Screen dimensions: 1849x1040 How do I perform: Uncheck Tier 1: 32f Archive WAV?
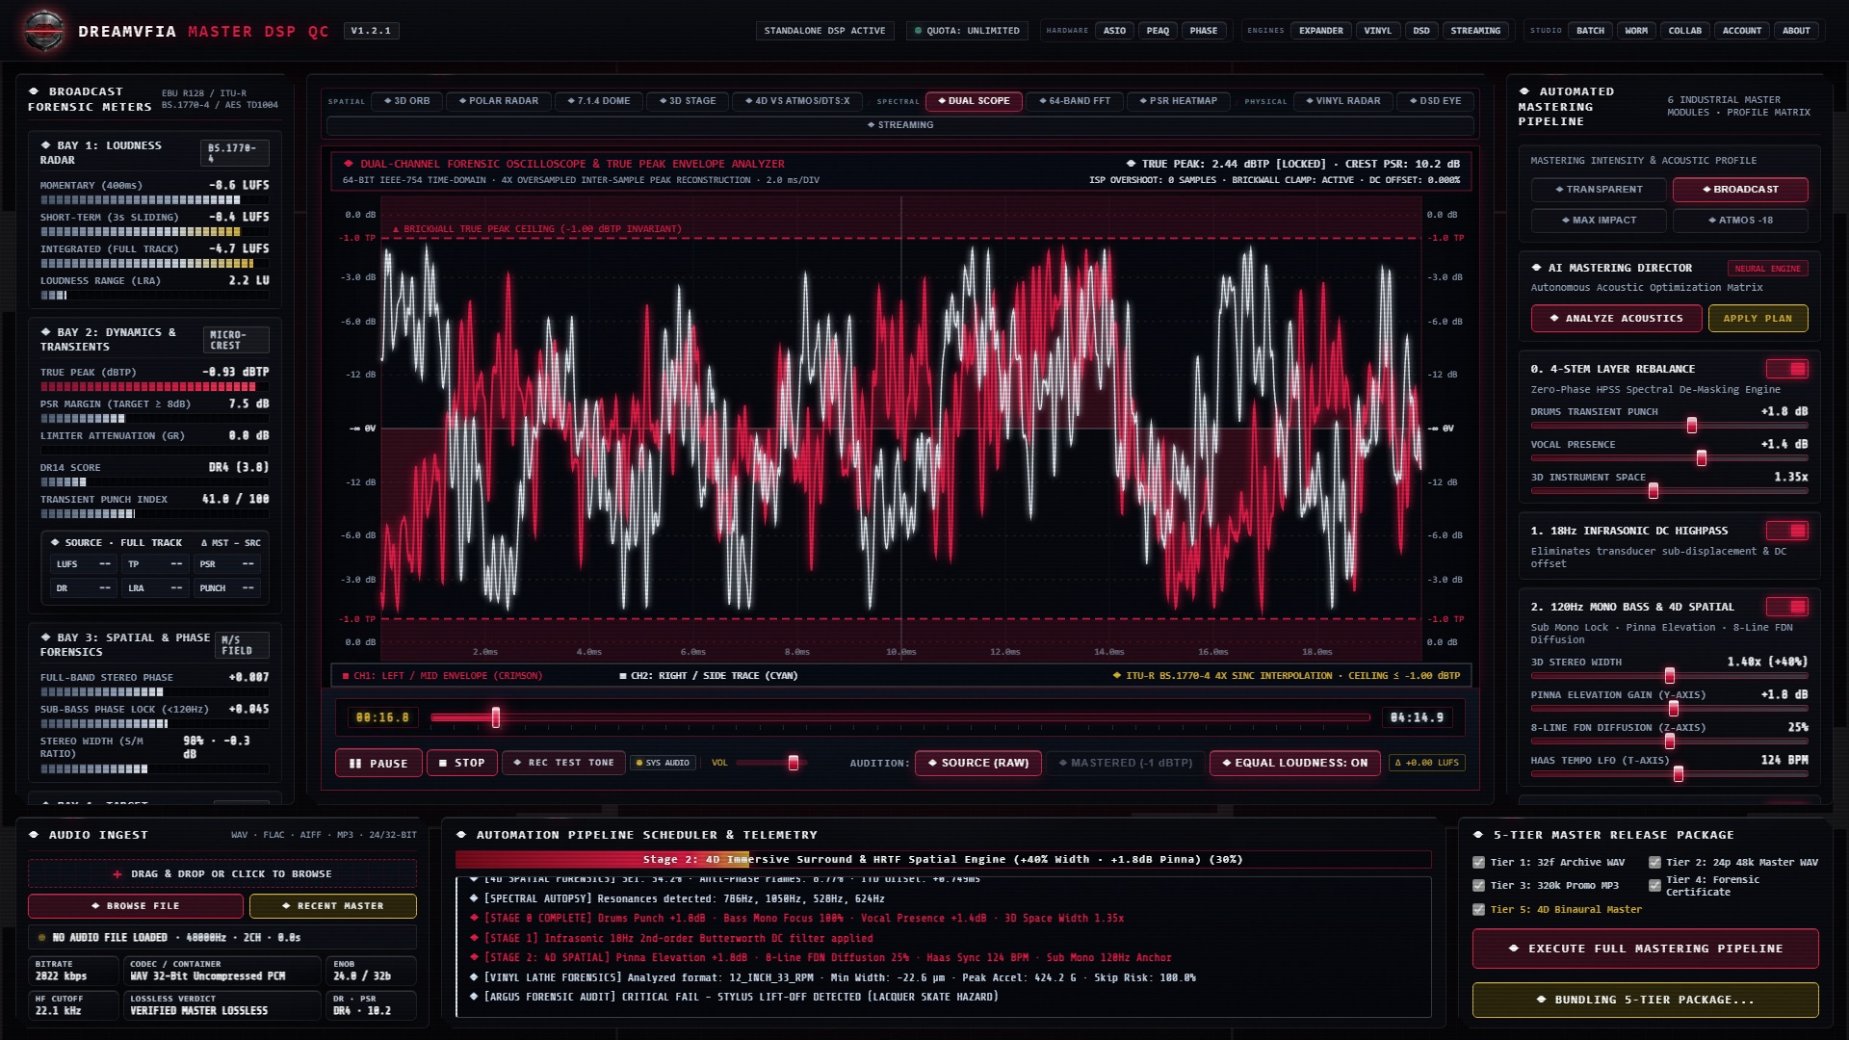click(x=1478, y=863)
